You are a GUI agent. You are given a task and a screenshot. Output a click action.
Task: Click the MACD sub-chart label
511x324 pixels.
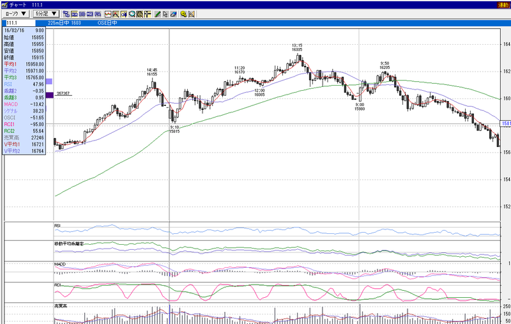[x=60, y=264]
